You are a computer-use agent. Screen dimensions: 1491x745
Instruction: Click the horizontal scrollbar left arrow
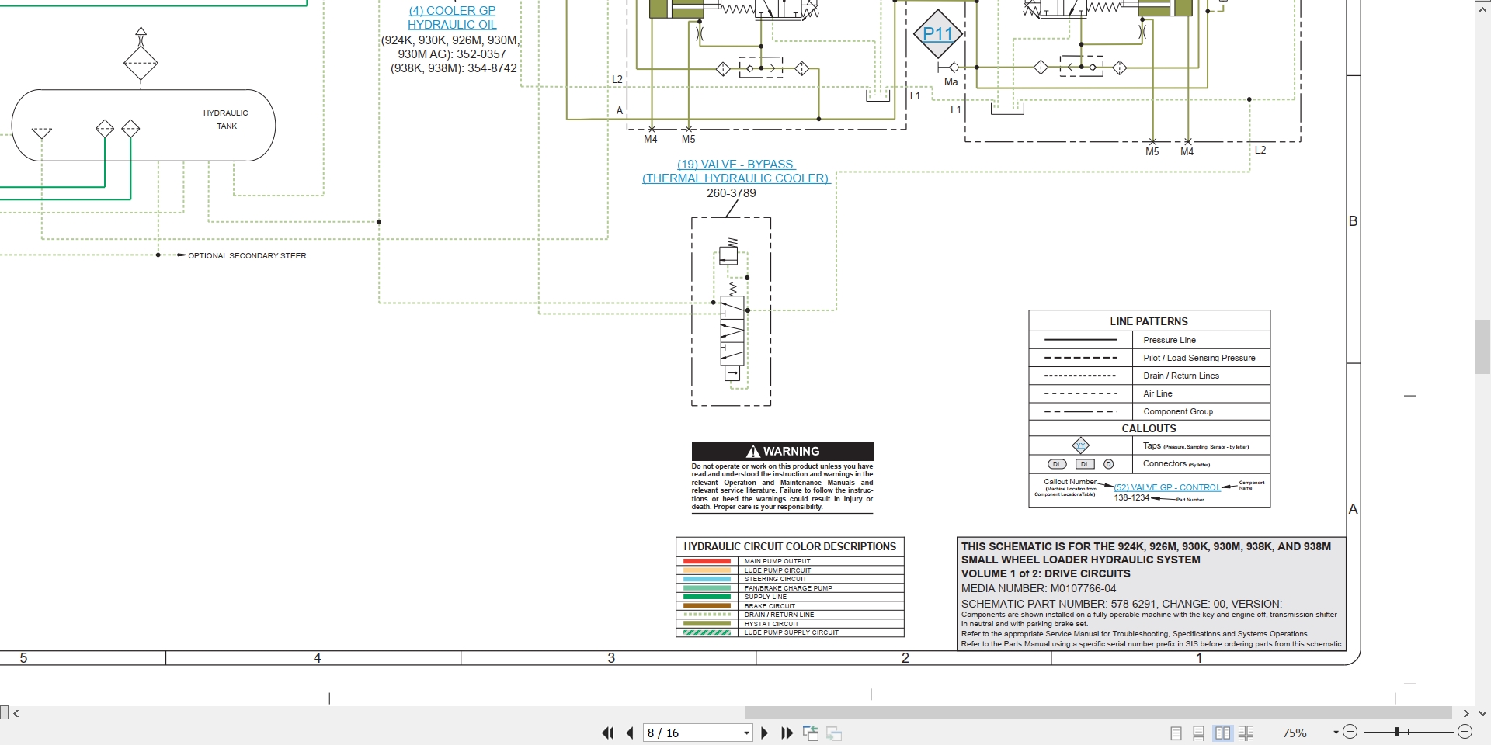pyautogui.click(x=16, y=713)
